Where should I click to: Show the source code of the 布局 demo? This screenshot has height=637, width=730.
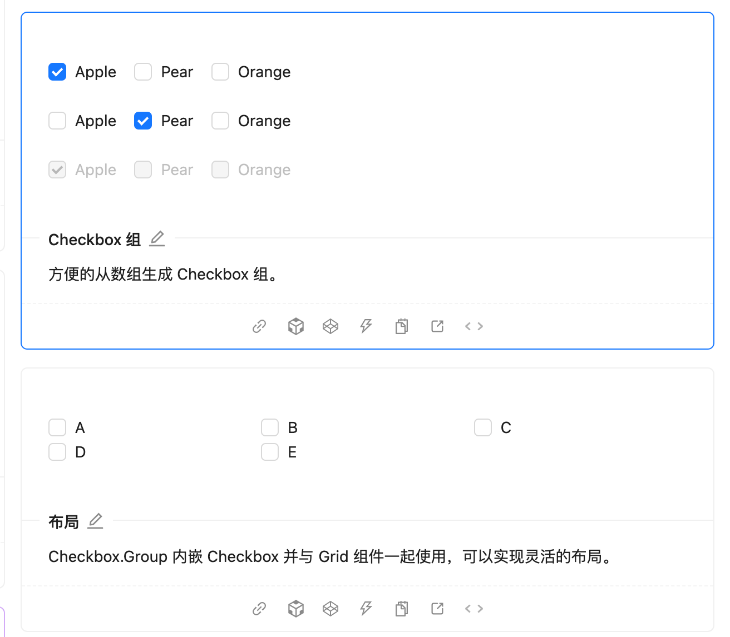coord(473,608)
